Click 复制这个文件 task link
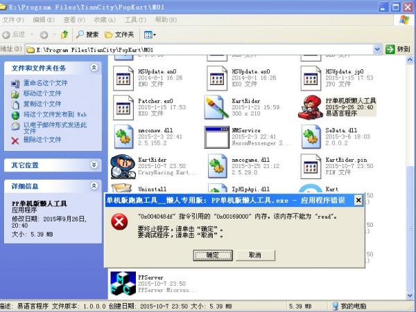 (x=42, y=104)
